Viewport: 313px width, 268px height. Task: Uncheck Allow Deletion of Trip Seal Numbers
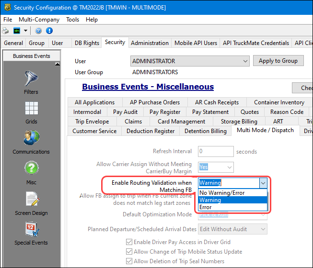point(129,261)
